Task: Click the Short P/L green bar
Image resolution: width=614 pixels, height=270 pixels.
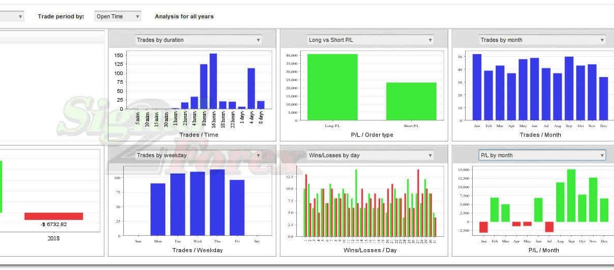Action: [x=411, y=101]
